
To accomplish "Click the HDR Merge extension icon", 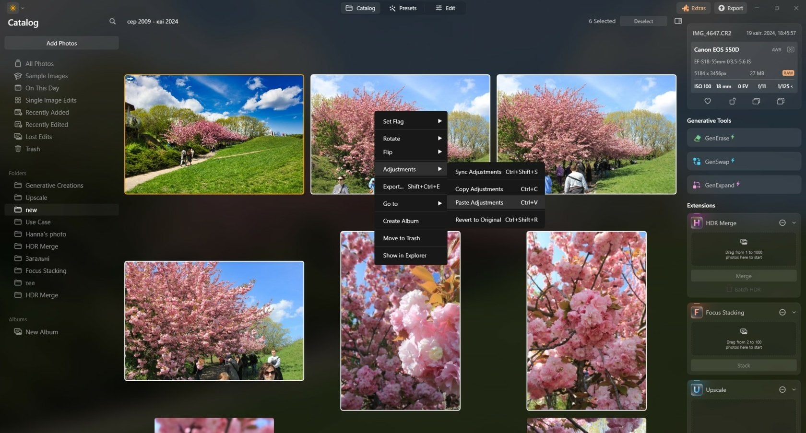I will click(697, 222).
